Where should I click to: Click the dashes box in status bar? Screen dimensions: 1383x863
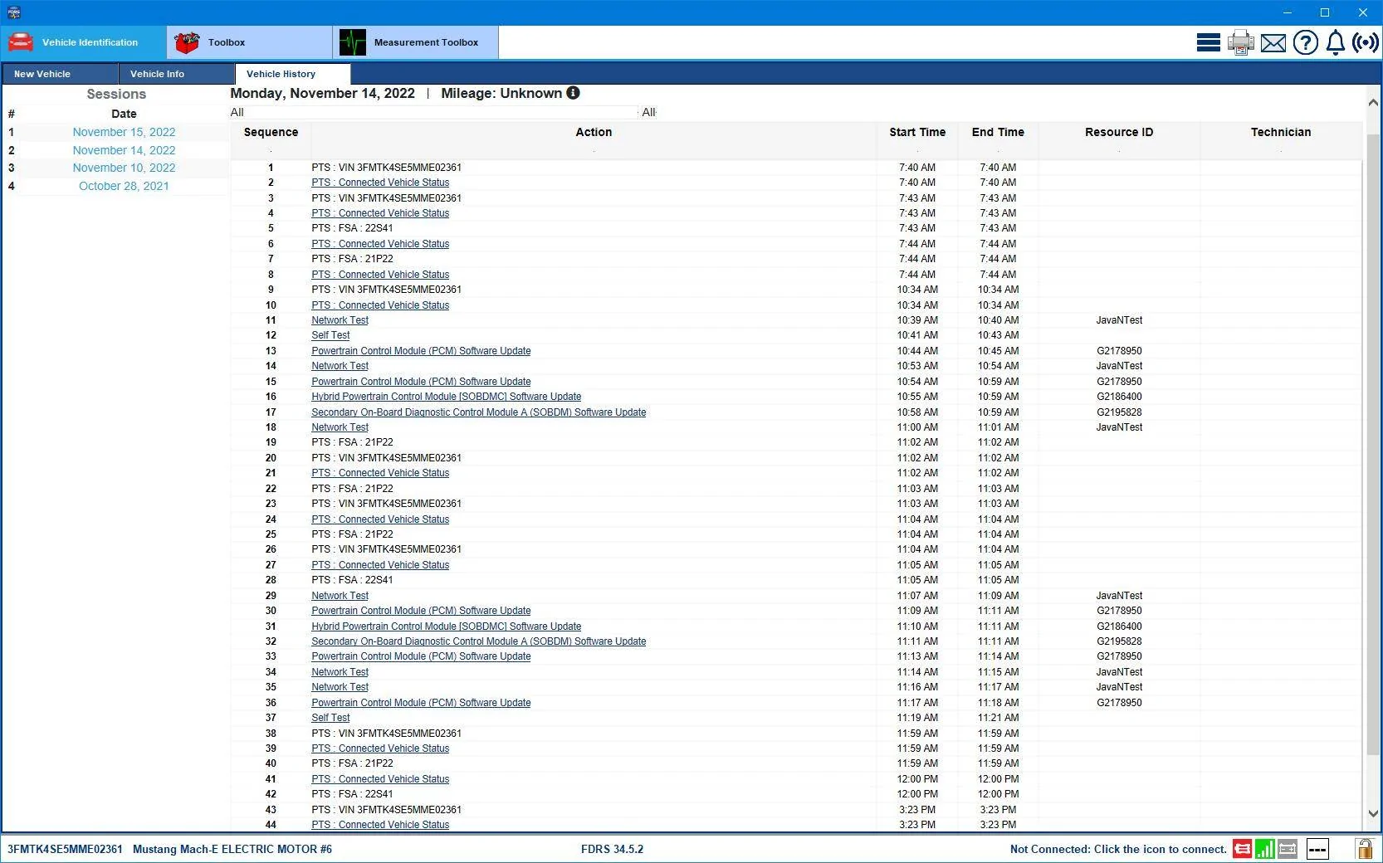1317,849
